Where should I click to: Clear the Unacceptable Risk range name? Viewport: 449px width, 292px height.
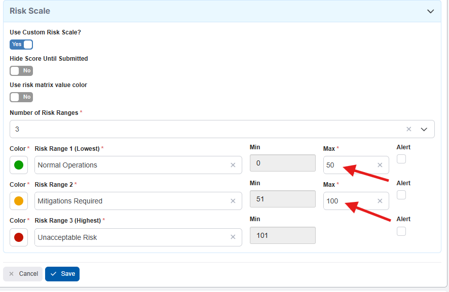point(233,237)
